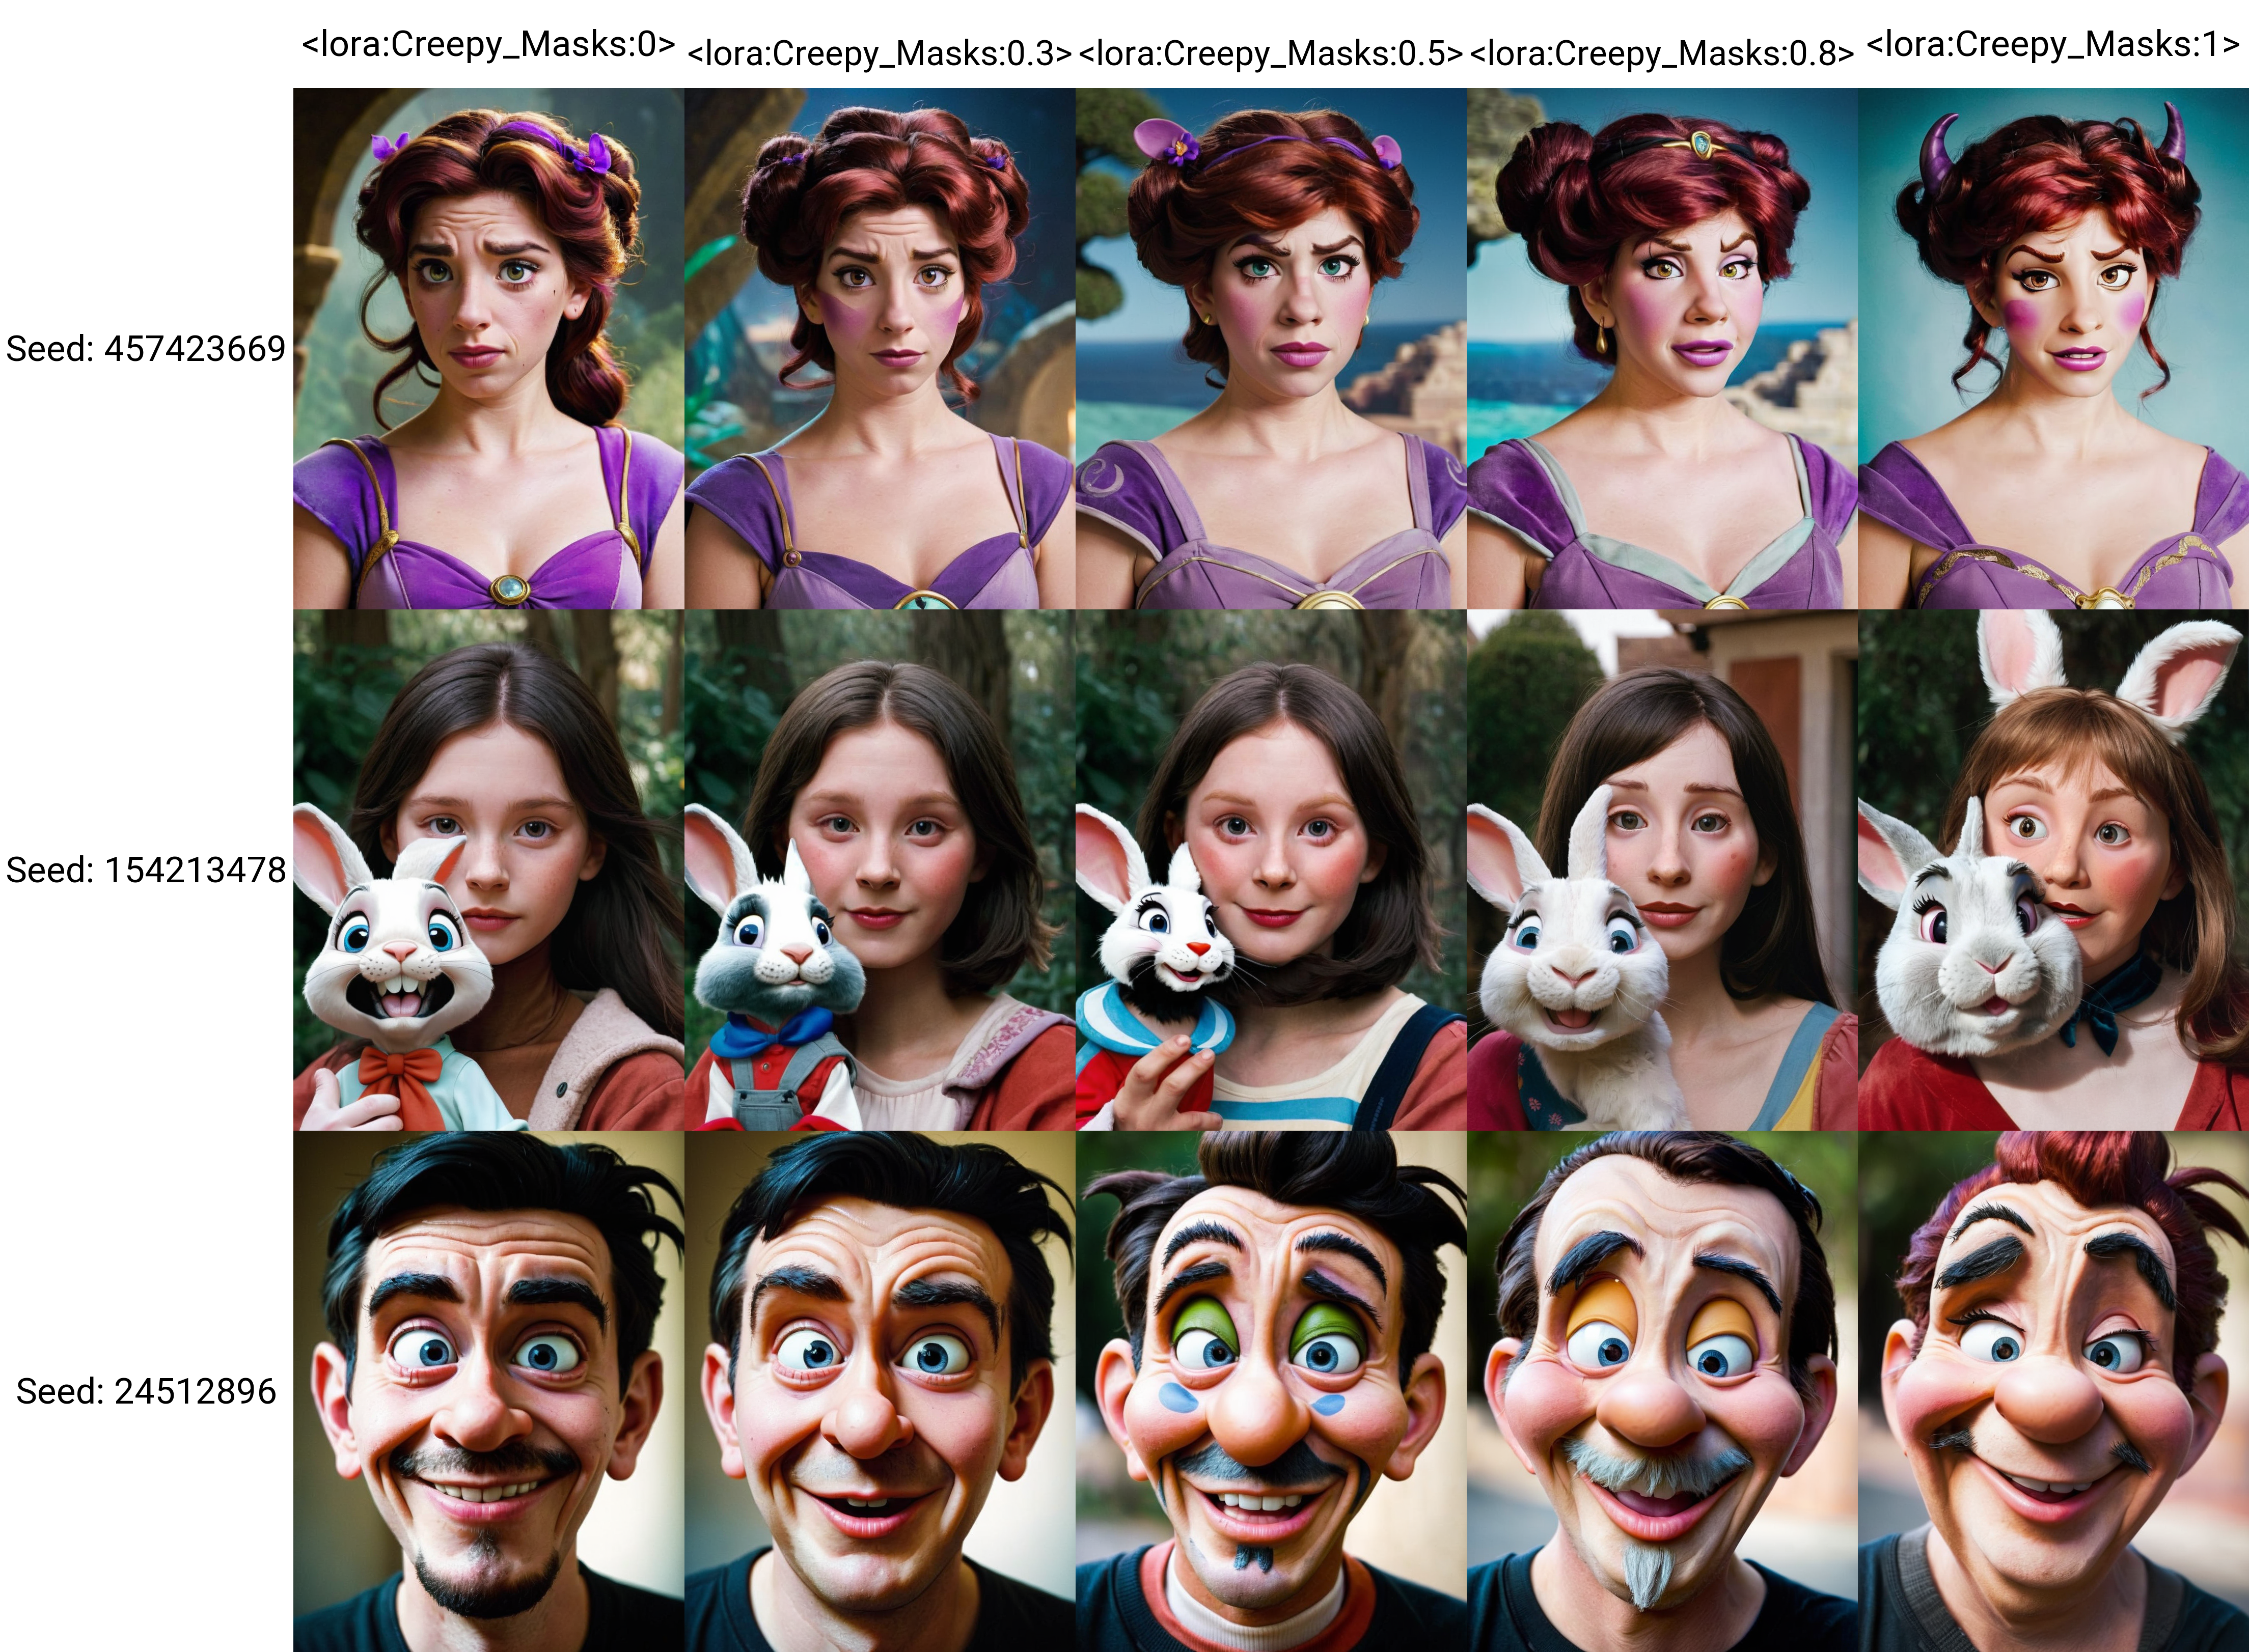
Task: Select the man with green eyelids image
Action: (1271, 1391)
